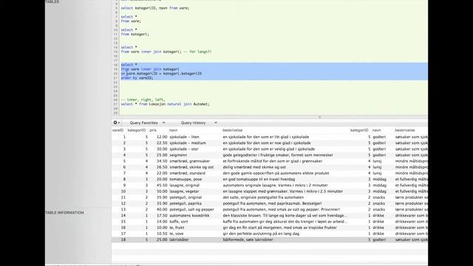Select the 'sjokolade – stor' cell
Screen dimensions: 473x266
[184, 149]
